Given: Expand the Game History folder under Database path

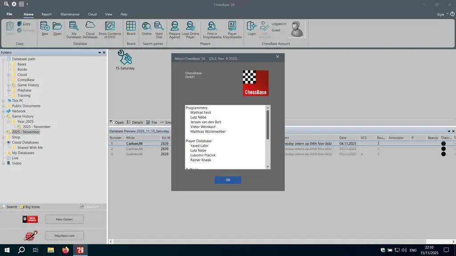Looking at the screenshot, I should 8,85.
